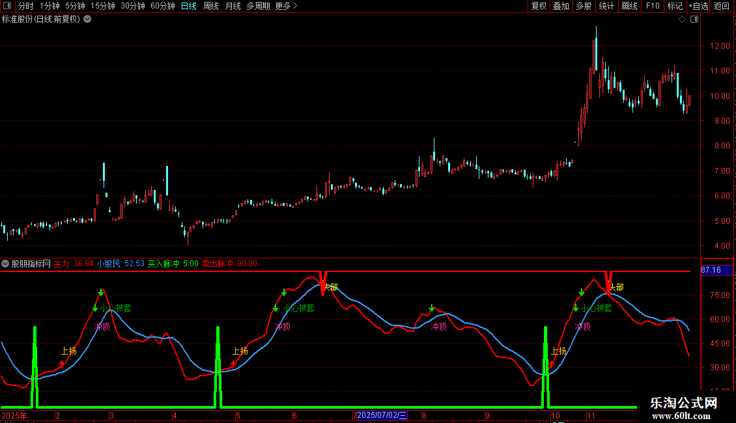Screen dimensions: 736x423
Task: Add stock to watchlist with +自选
Action: tap(698, 6)
